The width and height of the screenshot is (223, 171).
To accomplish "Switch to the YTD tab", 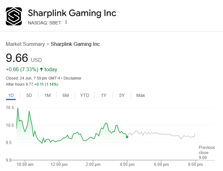I will (85, 95).
